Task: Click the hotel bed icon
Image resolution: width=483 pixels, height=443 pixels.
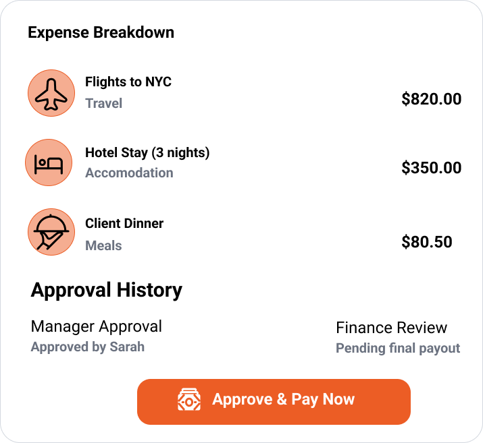Action: (x=49, y=163)
